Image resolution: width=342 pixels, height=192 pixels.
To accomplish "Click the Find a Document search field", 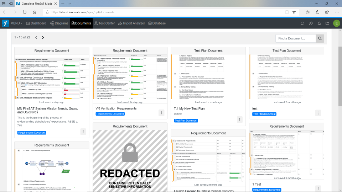I will point(296,38).
